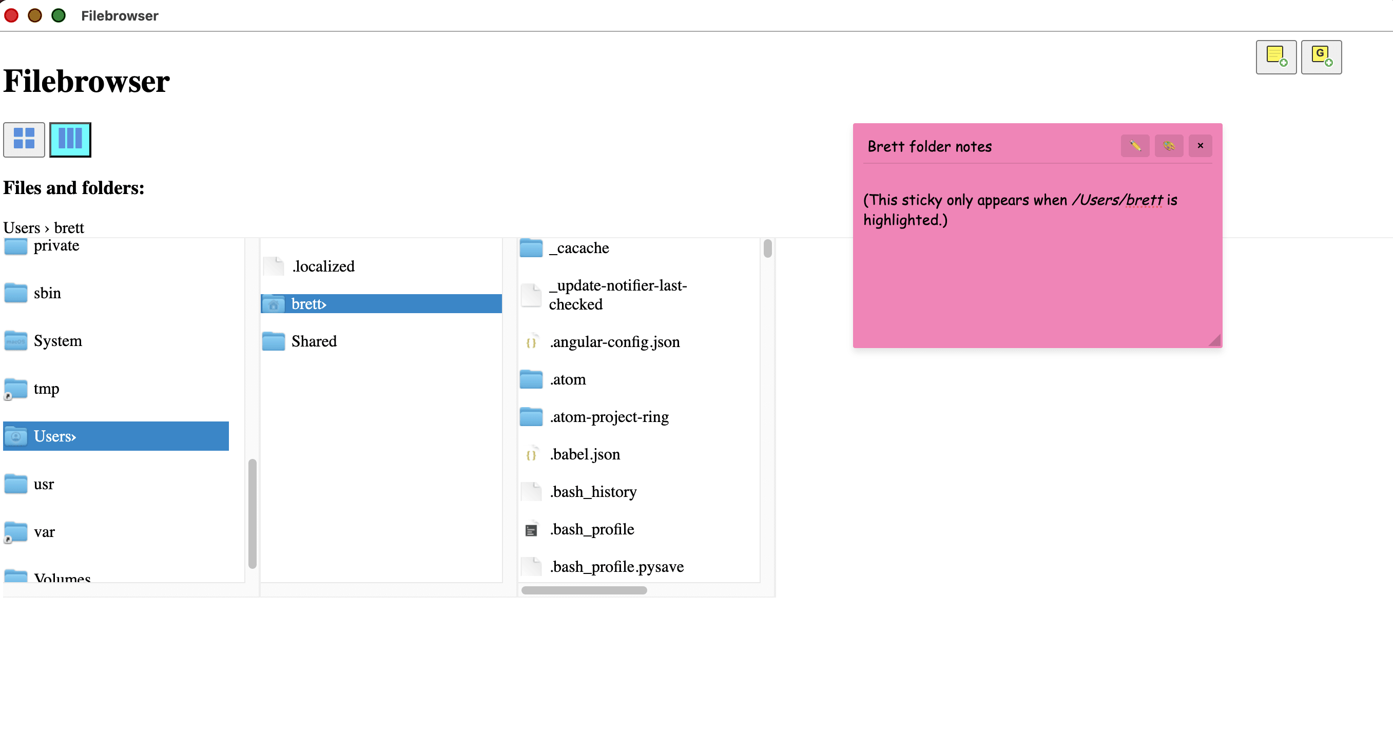
Task: Click brett in the breadcrumb path
Action: [70, 227]
